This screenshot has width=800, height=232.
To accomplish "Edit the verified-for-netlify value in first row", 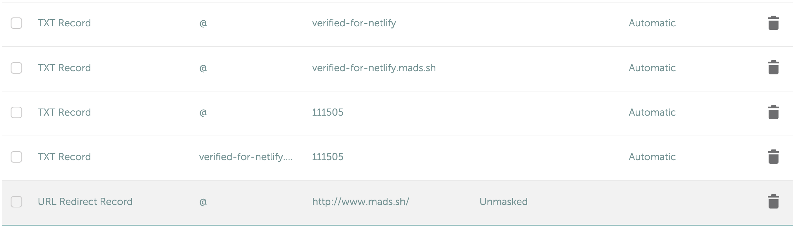I will [354, 23].
